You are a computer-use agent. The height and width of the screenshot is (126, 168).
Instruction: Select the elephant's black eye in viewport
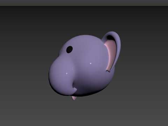tap(69, 50)
